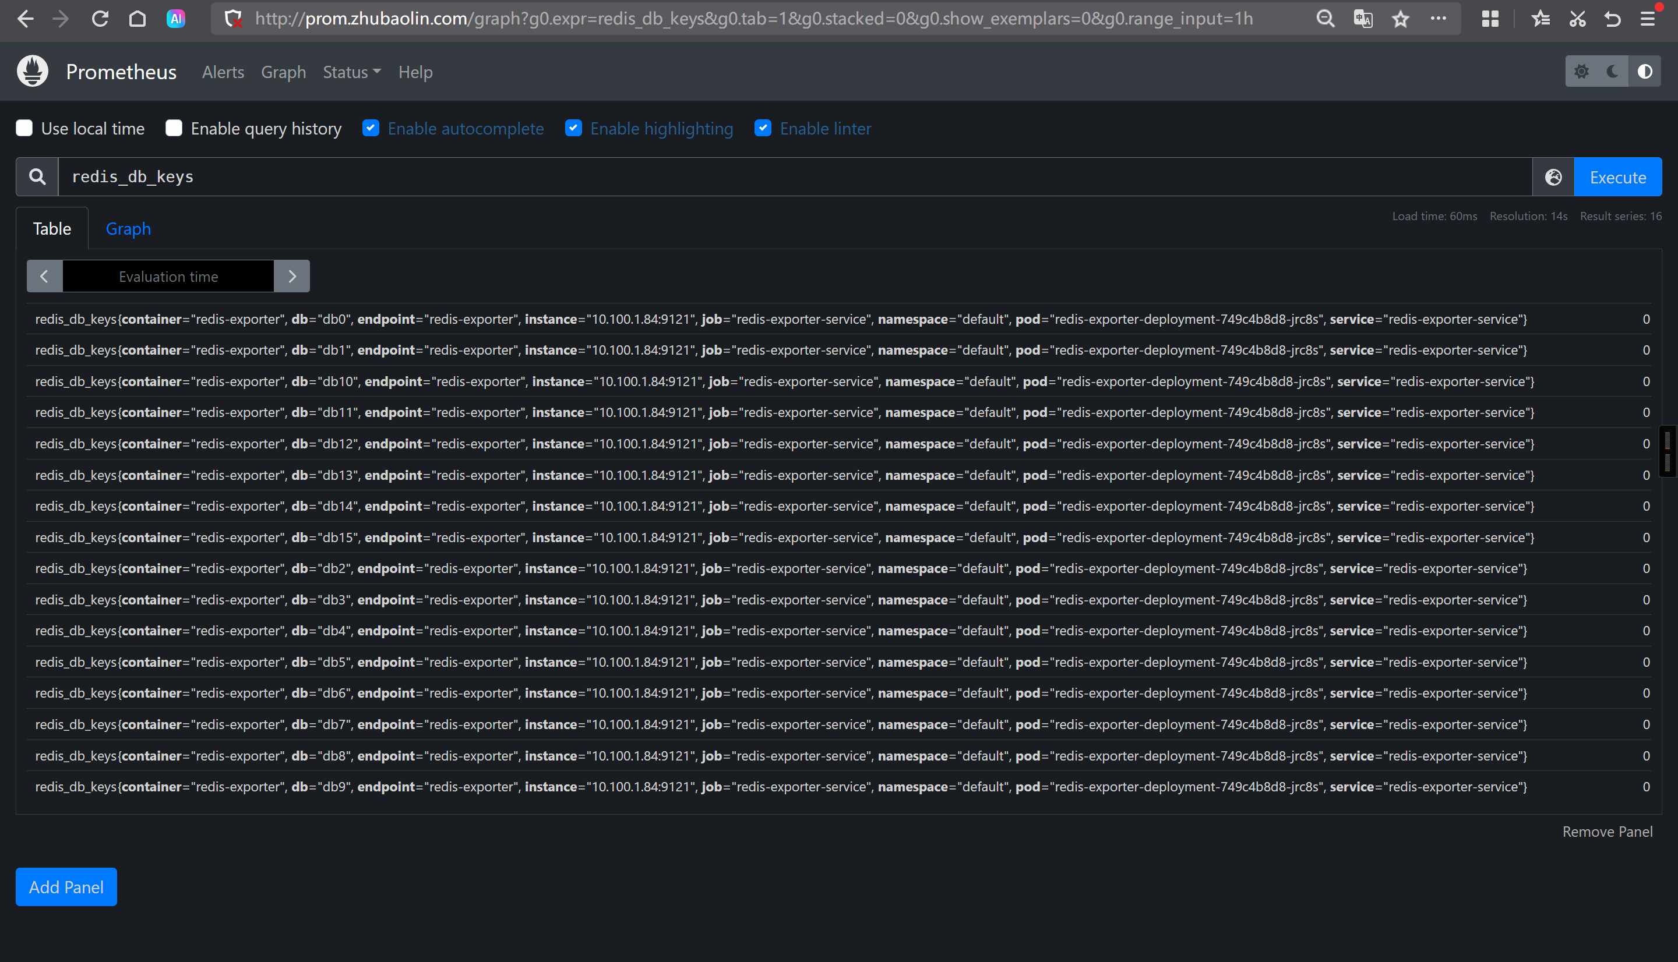The width and height of the screenshot is (1678, 962).
Task: Click the Prometheus flame logo
Action: (x=33, y=72)
